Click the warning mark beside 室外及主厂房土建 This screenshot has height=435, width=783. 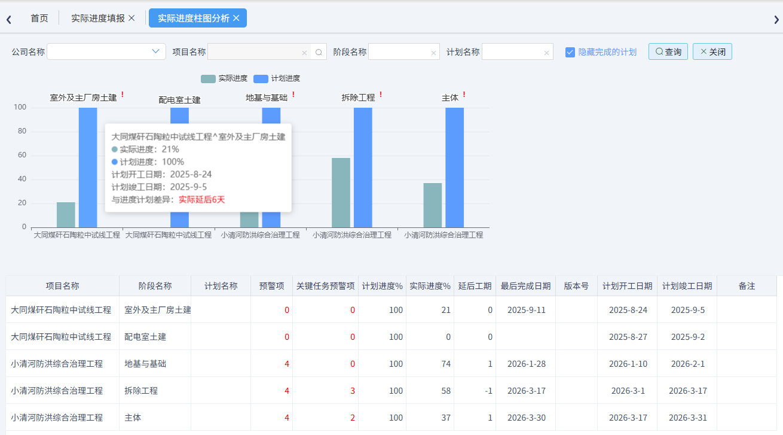(123, 95)
